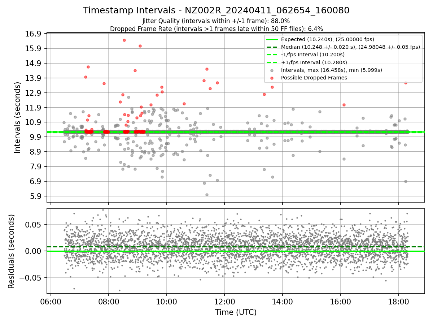Click the 06:00 time tick label
The width and height of the screenshot is (433, 325).
click(x=51, y=302)
